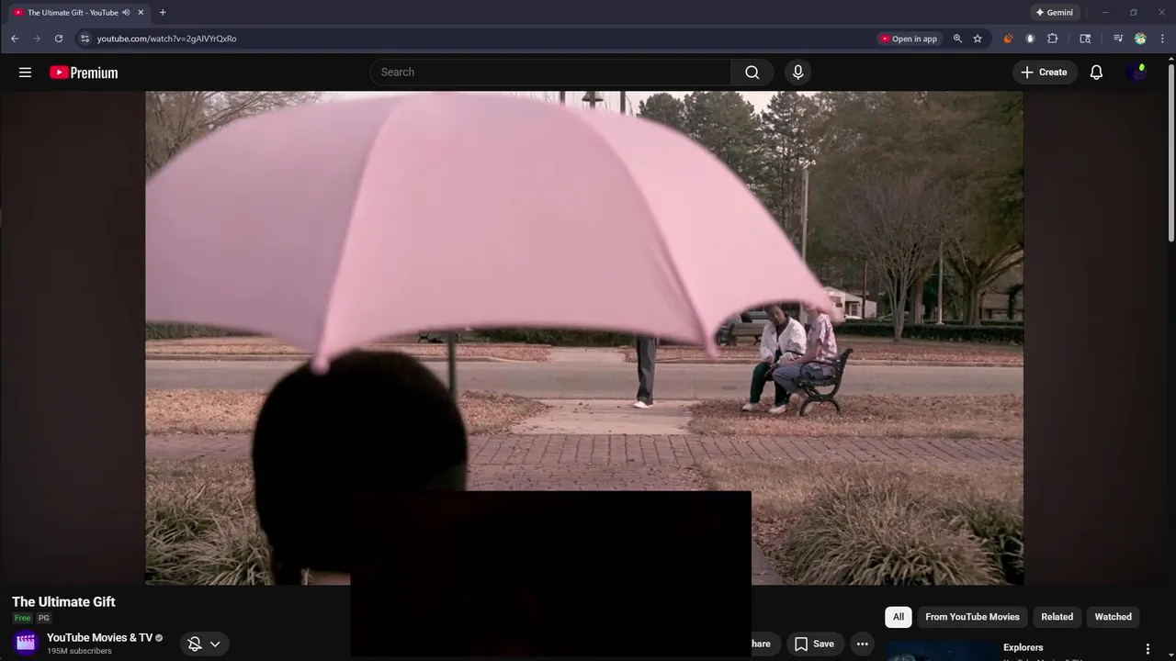Share this video

(761, 644)
